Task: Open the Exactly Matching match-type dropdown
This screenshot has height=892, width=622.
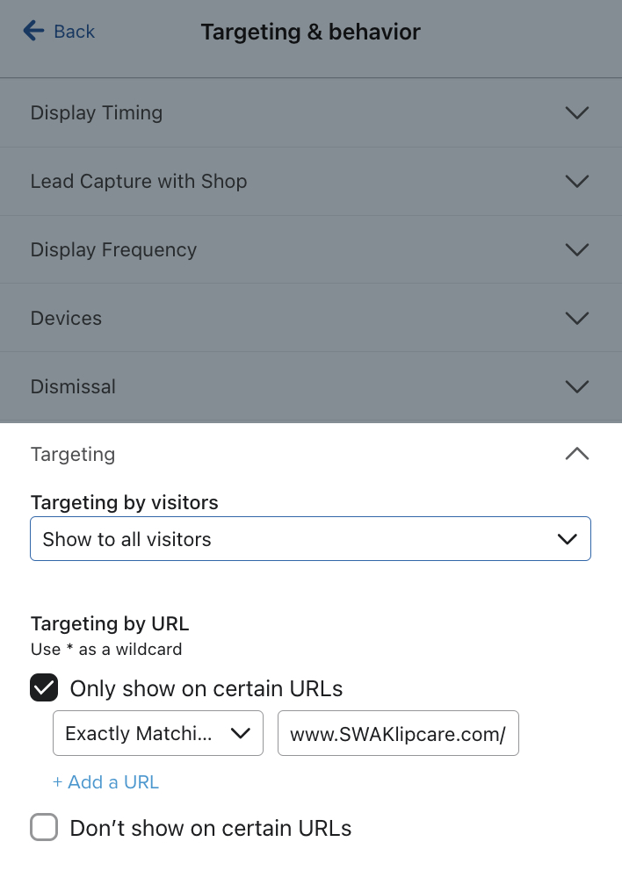Action: (157, 732)
